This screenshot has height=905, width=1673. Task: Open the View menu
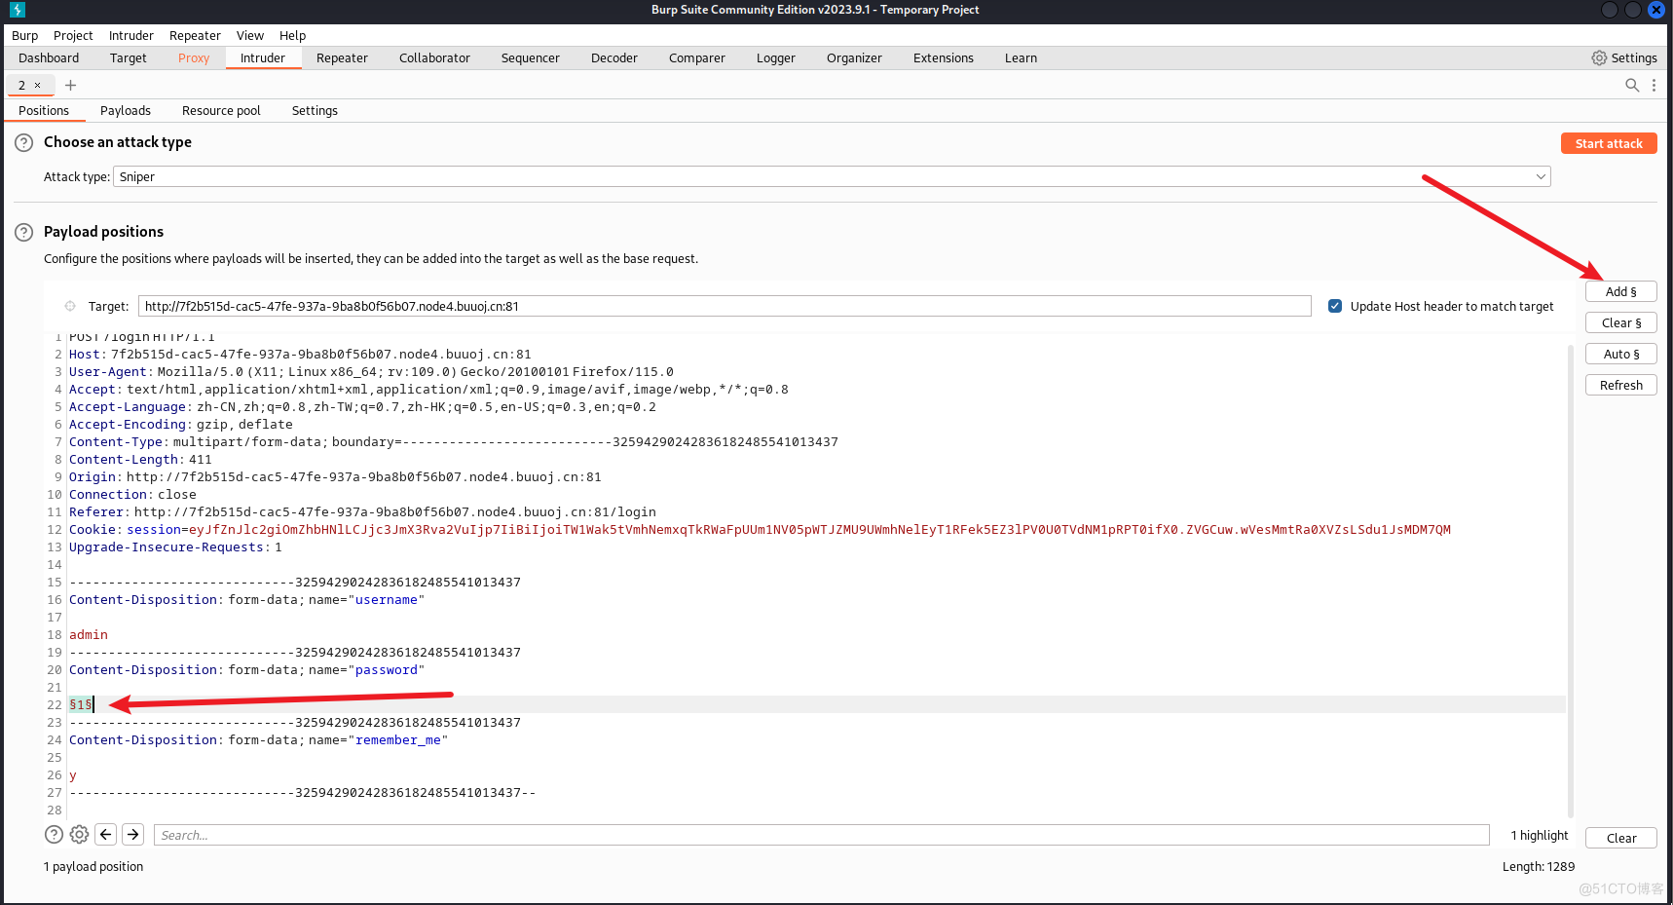tap(250, 35)
